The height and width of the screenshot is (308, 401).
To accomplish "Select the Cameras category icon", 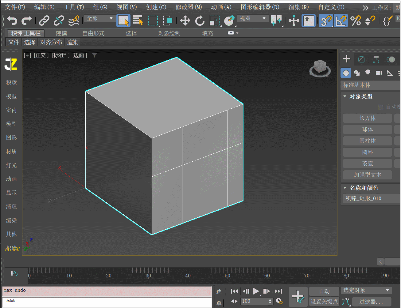I will (379, 73).
